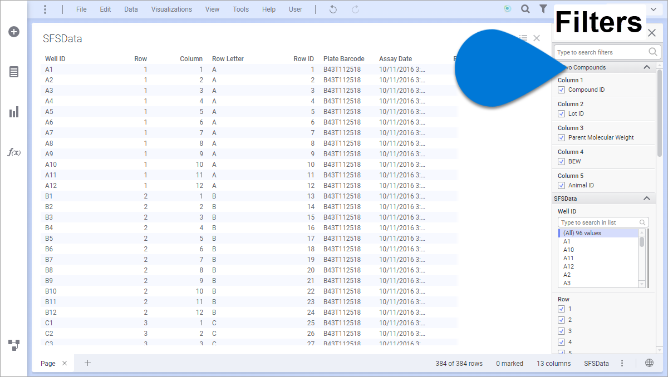The width and height of the screenshot is (668, 377).
Task: Click table cell B7 in Well ID
Action: (x=49, y=259)
